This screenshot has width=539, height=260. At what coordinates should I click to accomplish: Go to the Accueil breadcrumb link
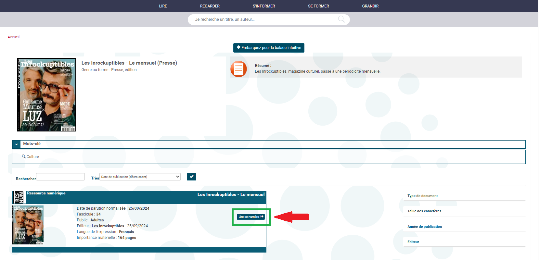14,37
